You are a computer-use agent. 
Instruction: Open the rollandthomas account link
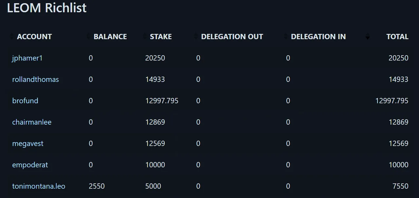coord(35,79)
